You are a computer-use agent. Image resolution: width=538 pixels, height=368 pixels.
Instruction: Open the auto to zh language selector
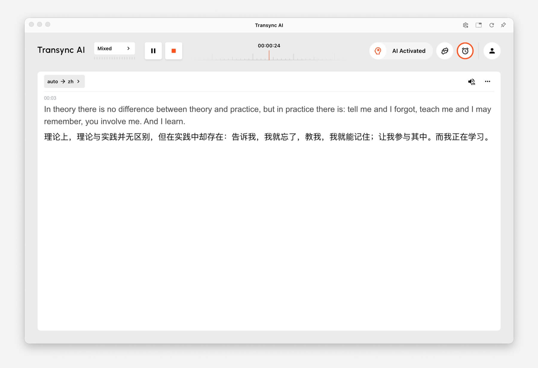64,81
